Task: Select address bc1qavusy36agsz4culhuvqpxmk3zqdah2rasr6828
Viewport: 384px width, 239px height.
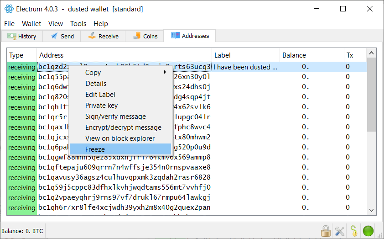Action: 124,177
